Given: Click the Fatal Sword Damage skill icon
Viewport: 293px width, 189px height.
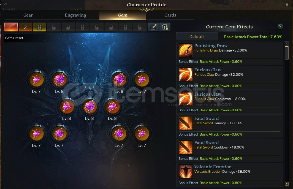Looking at the screenshot, I should 186,123.
